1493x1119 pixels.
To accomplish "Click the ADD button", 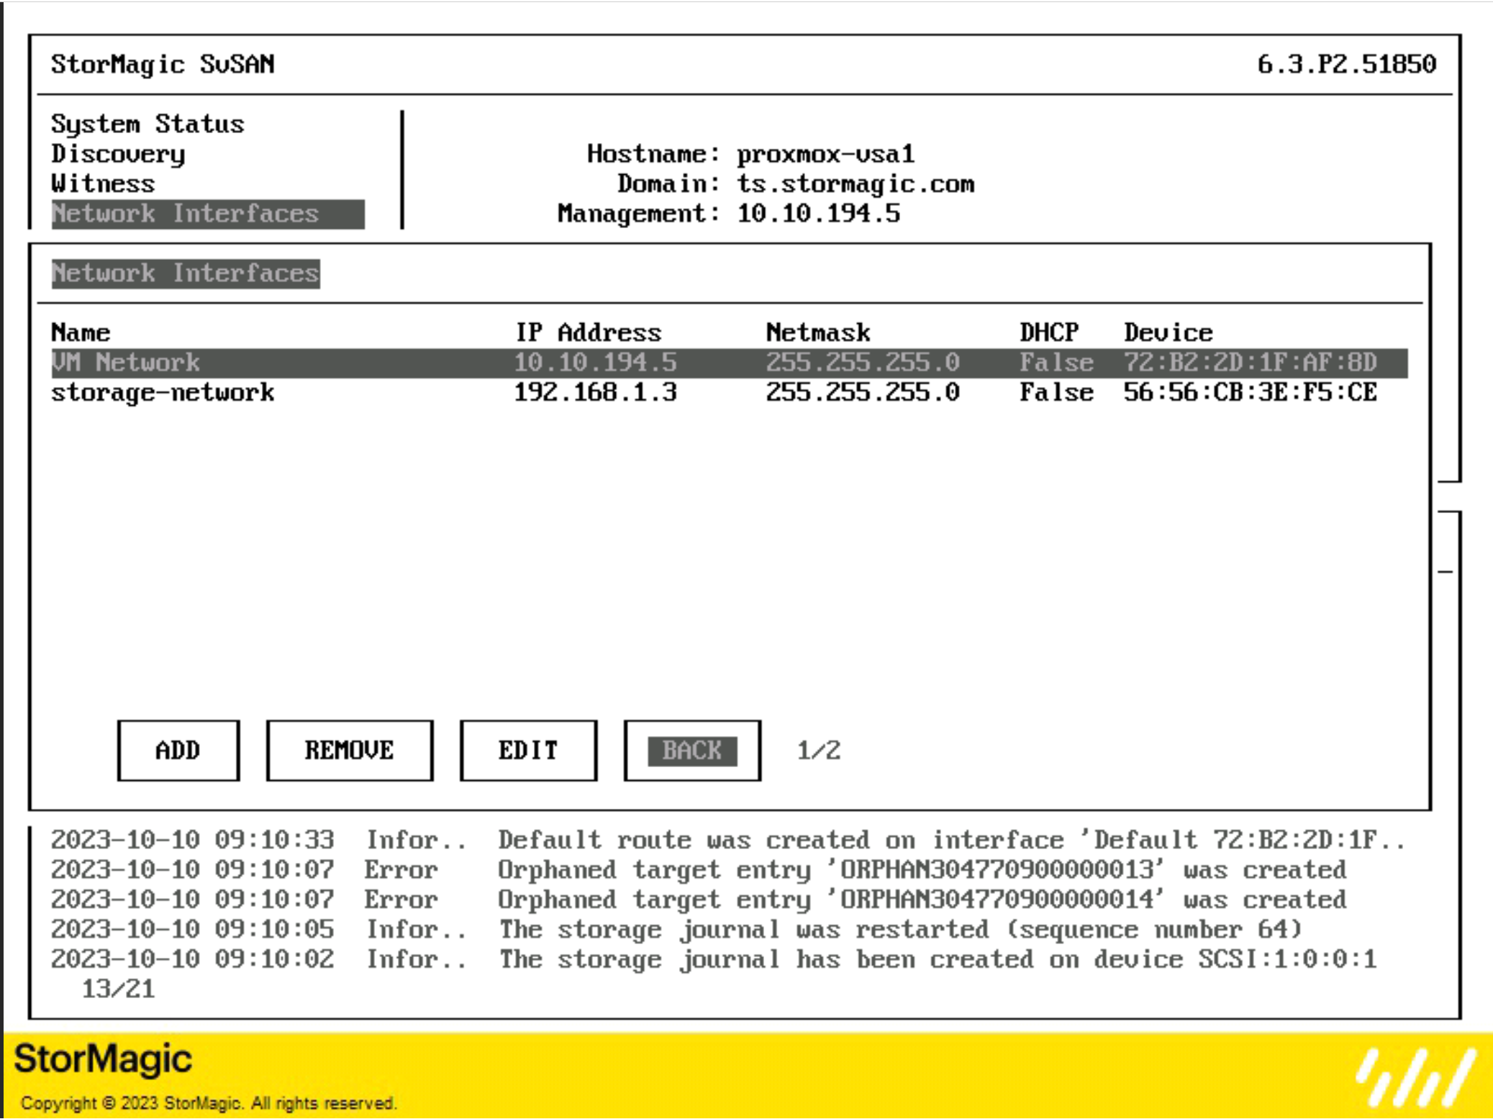I will 178,751.
